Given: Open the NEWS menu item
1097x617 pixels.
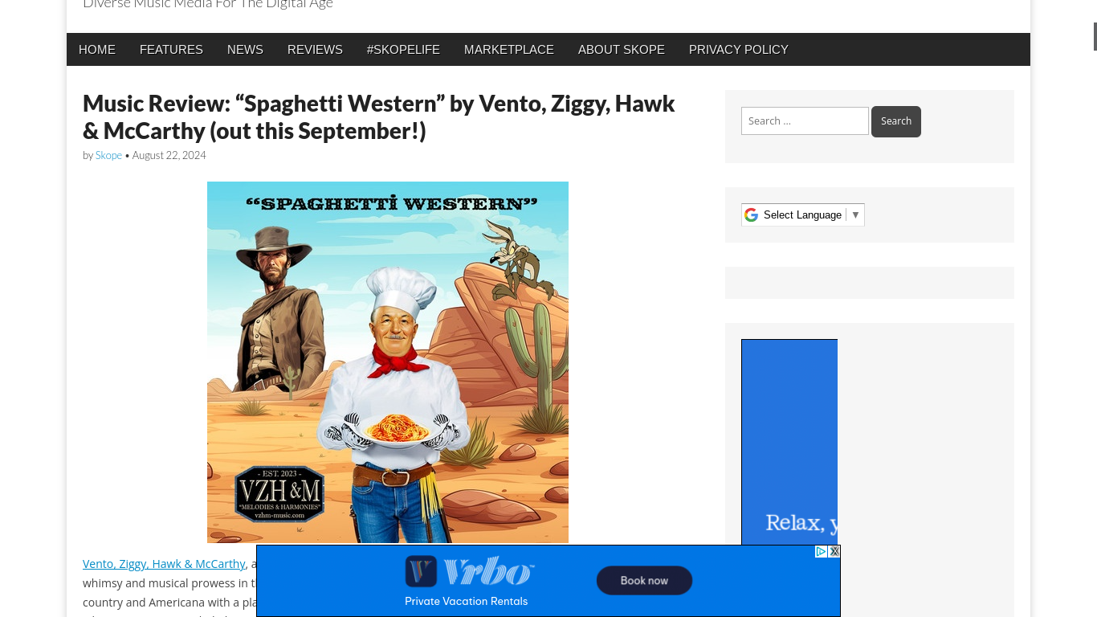Looking at the screenshot, I should (x=245, y=50).
